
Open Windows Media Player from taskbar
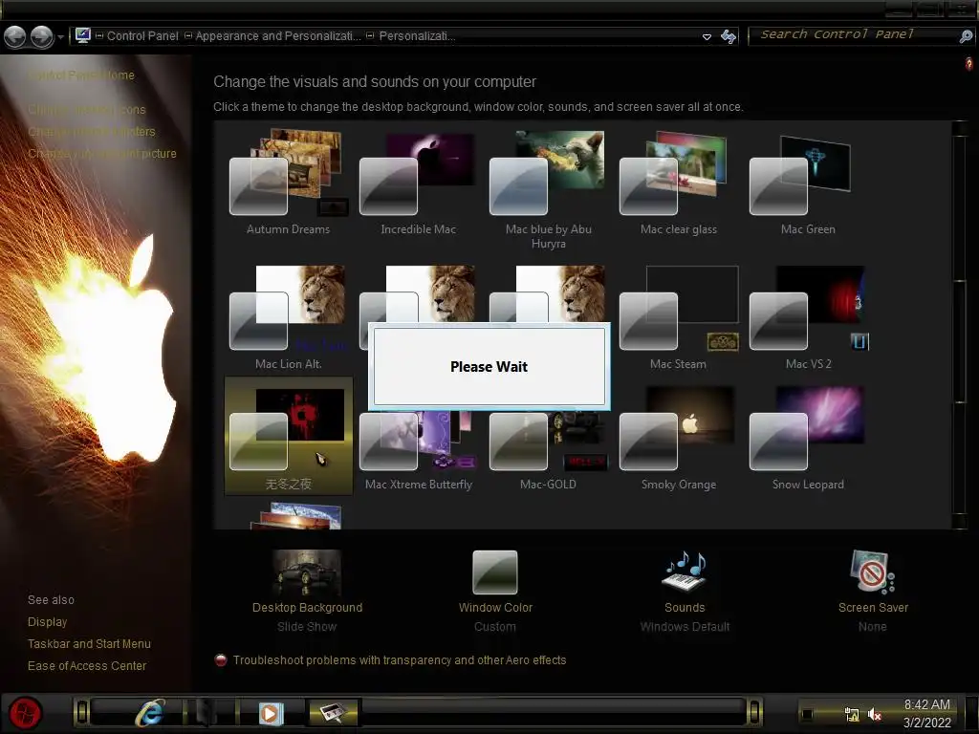click(271, 713)
